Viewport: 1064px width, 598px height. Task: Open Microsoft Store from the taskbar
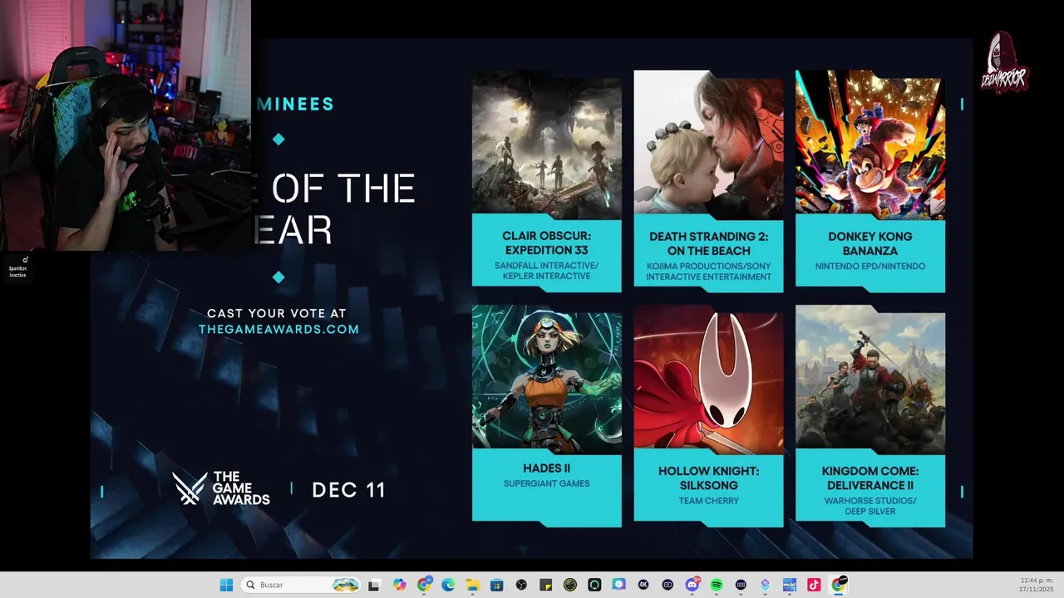[x=497, y=585]
